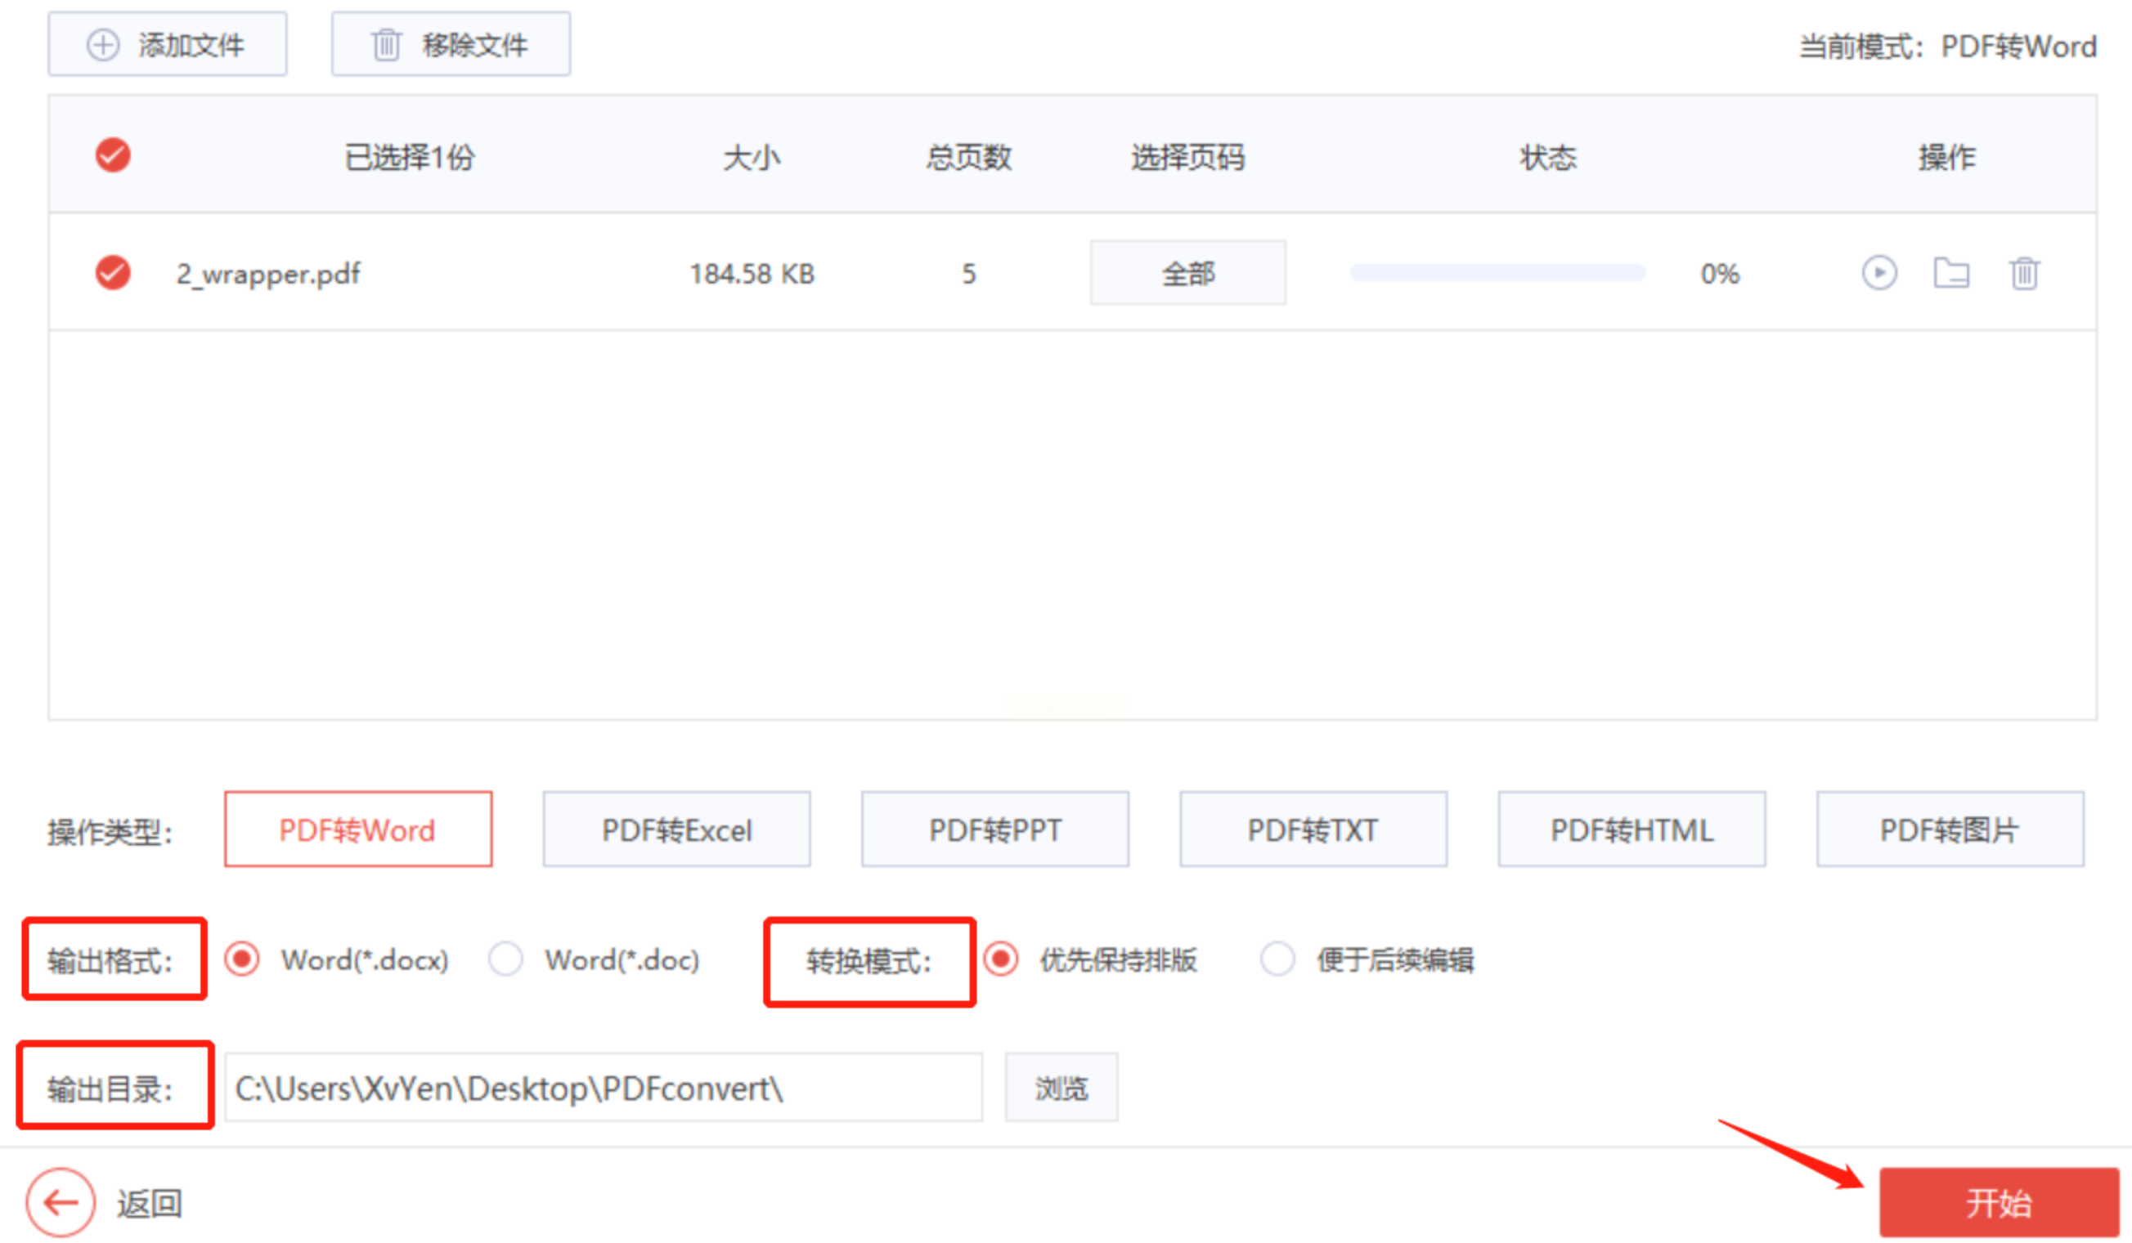Click the total pages value 5
This screenshot has width=2132, height=1243.
click(969, 273)
